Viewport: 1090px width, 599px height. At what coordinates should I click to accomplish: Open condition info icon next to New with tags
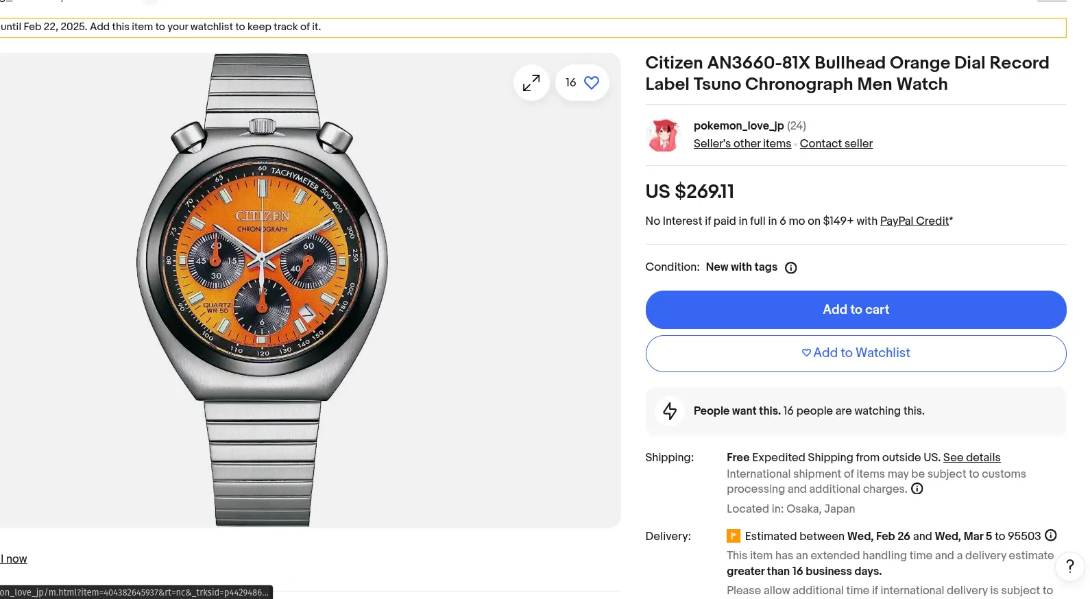pos(790,268)
